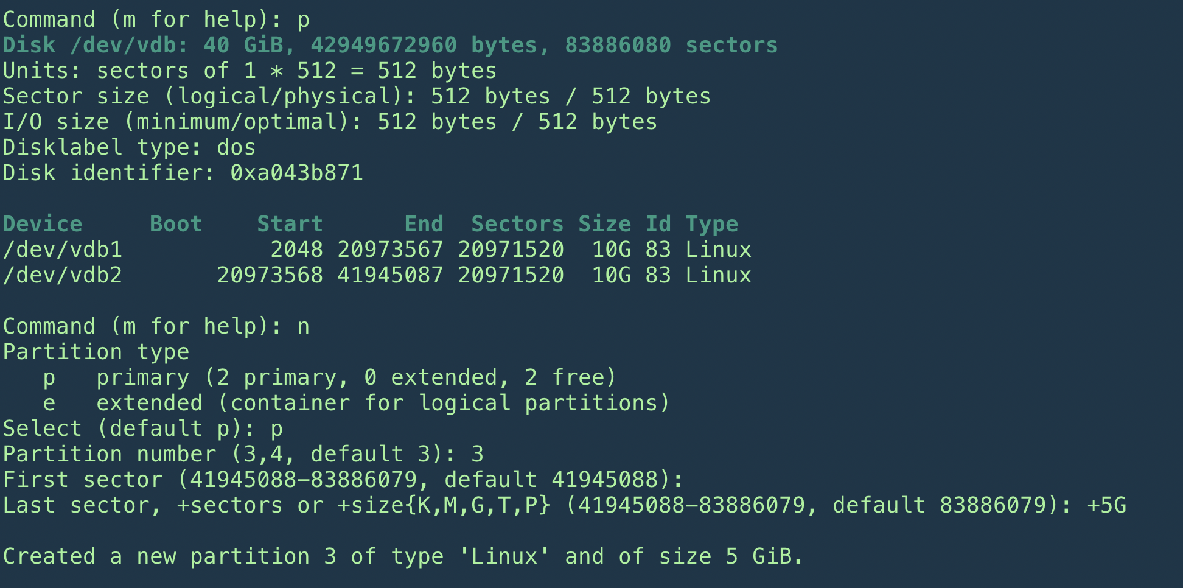Click the "Disklabel type: dos" line

pos(129,147)
